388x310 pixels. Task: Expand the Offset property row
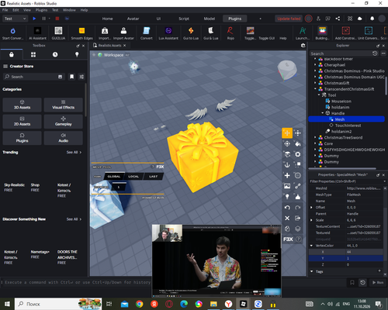(311, 208)
